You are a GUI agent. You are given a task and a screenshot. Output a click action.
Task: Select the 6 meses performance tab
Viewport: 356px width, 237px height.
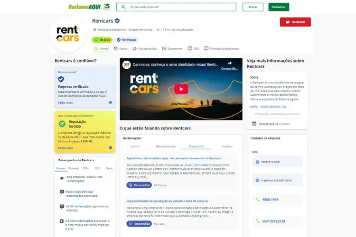point(61,169)
